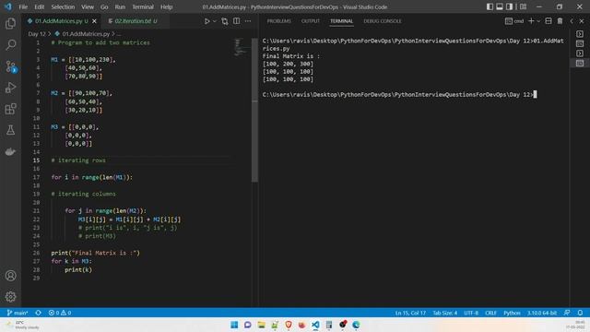This screenshot has height=332, width=590.
Task: Open Customize Layout button in title bar
Action: [523, 6]
